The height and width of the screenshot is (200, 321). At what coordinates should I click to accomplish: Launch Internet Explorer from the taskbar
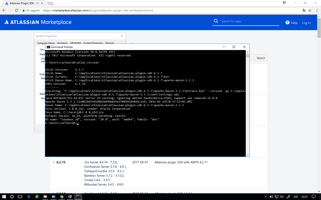tap(37, 197)
